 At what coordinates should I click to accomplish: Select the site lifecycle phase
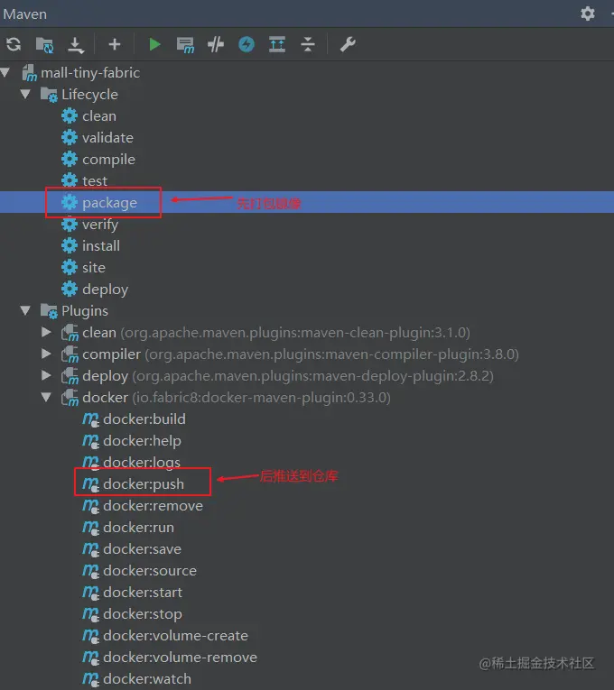pyautogui.click(x=94, y=268)
